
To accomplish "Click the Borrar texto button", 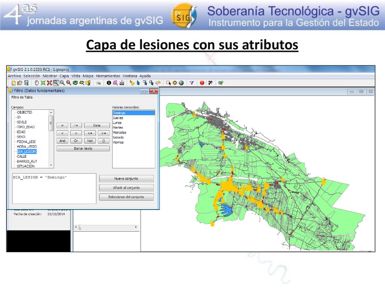I will click(x=83, y=148).
